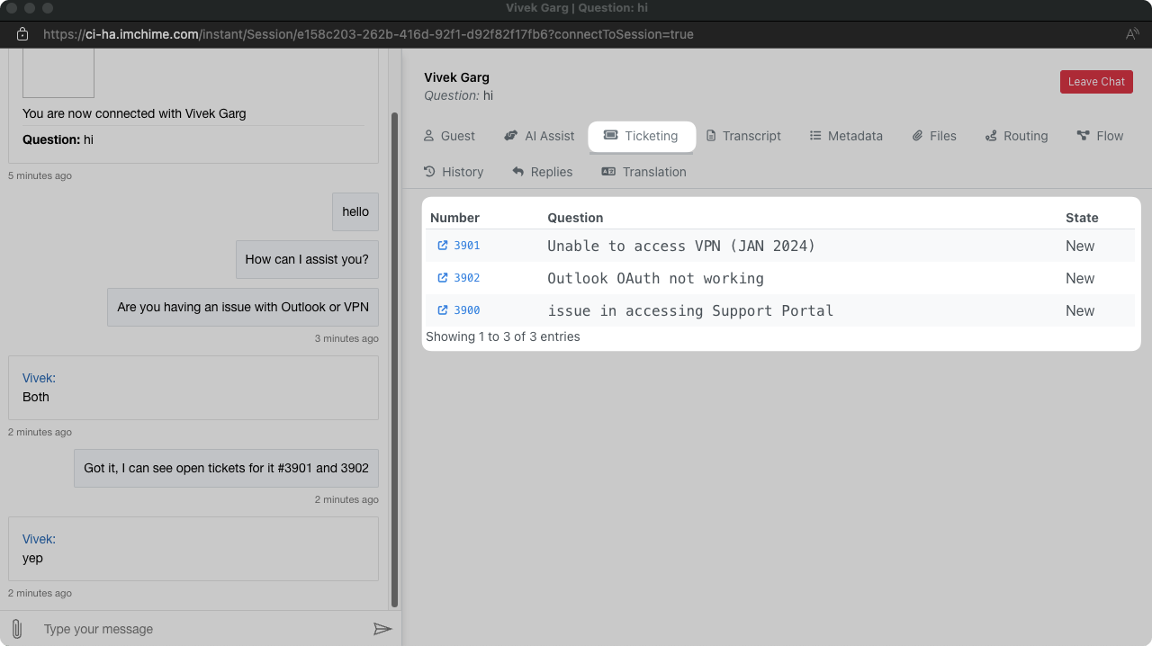Click Vivek's 'yep' reply message

point(193,549)
